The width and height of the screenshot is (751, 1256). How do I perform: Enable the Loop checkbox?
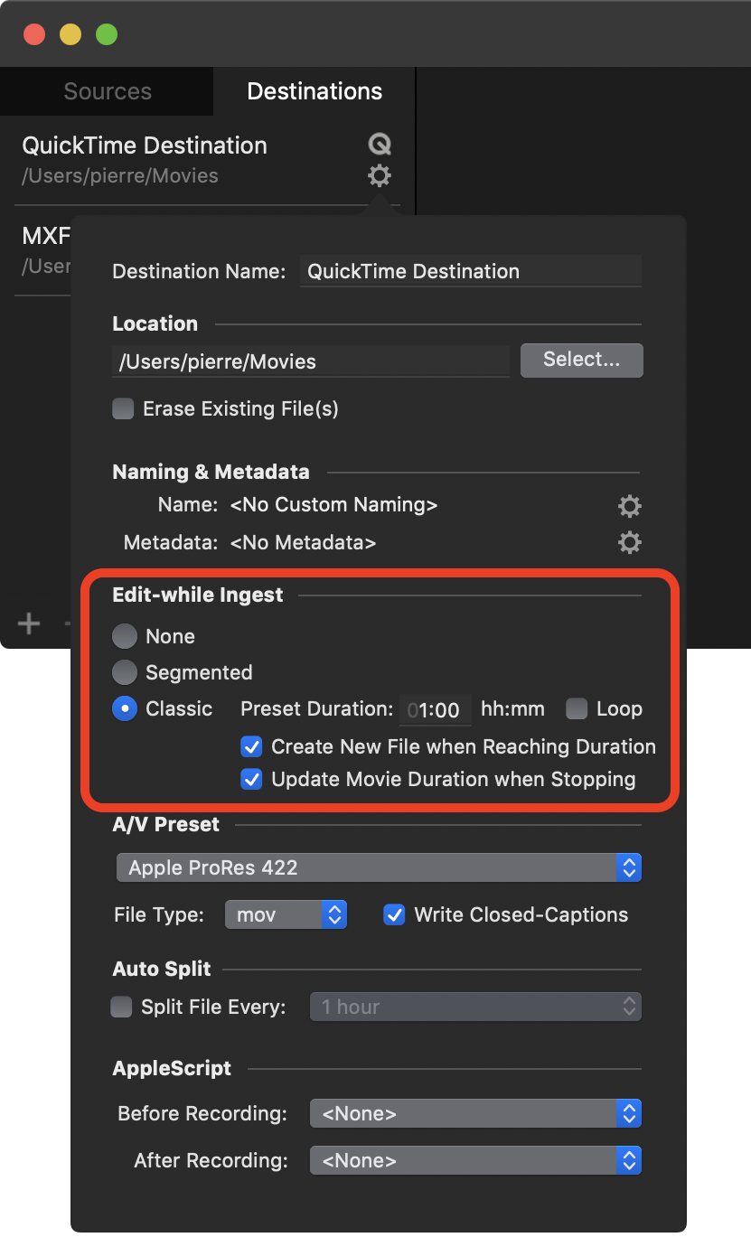(x=577, y=709)
